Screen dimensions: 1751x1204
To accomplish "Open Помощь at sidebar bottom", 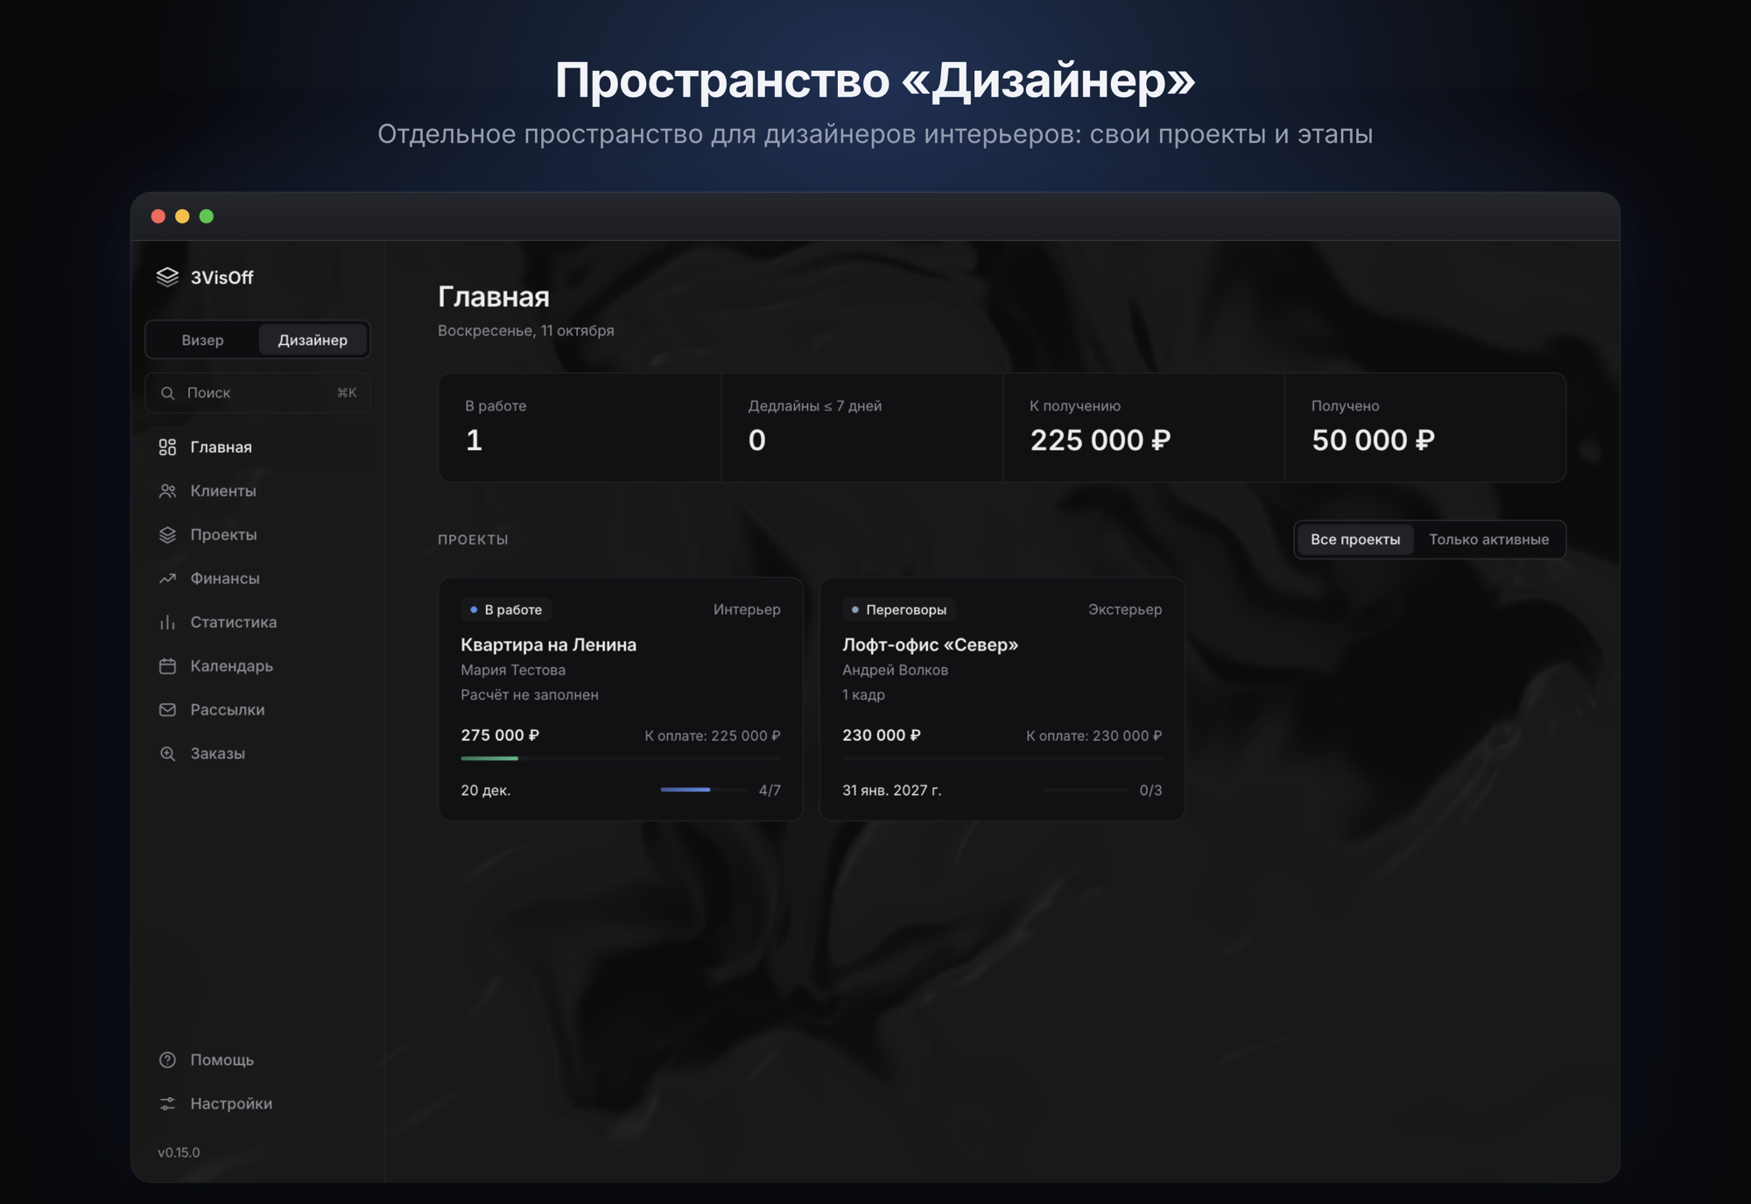I will click(257, 1060).
